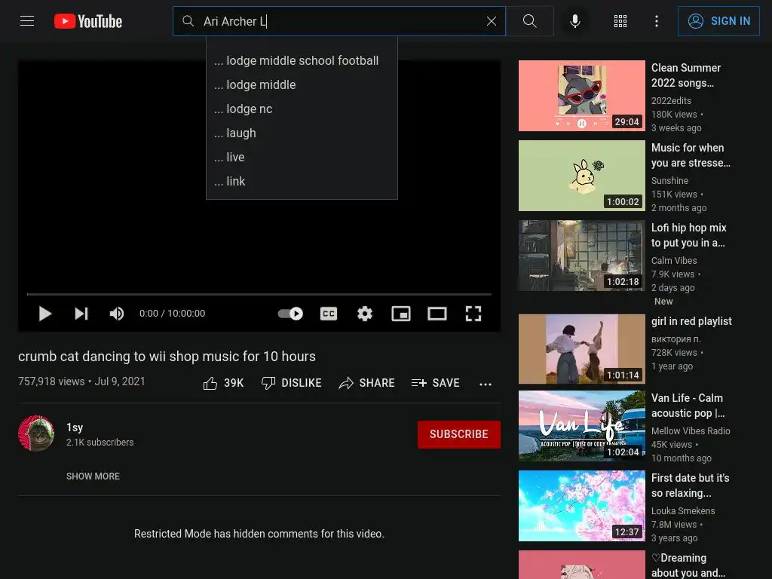Click the video title 'crumb cat dancing'

167,357
